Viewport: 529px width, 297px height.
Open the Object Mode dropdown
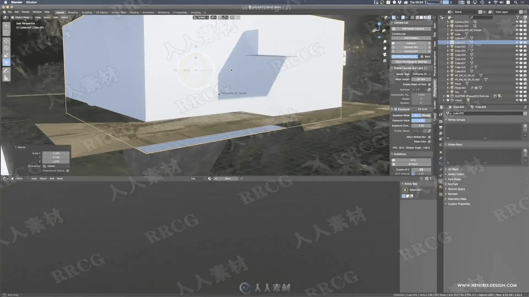tap(21, 17)
